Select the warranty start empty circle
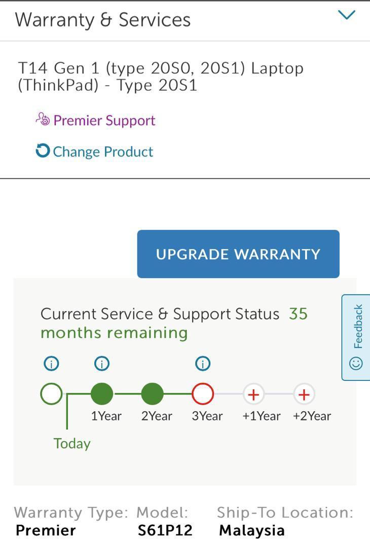This screenshot has height=547, width=370. [51, 394]
